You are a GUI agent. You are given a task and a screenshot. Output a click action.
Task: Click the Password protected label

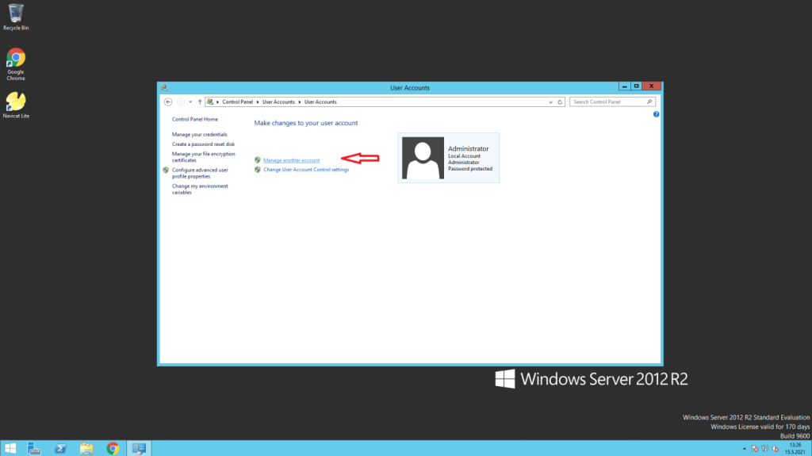[469, 169]
